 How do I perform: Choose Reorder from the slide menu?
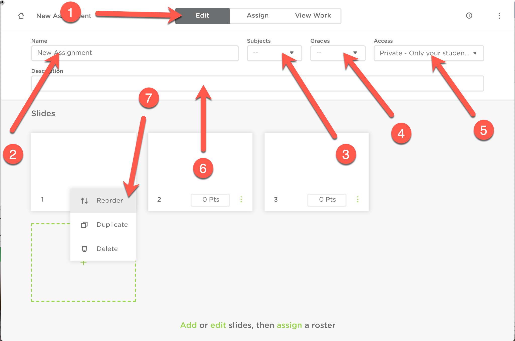[103, 200]
